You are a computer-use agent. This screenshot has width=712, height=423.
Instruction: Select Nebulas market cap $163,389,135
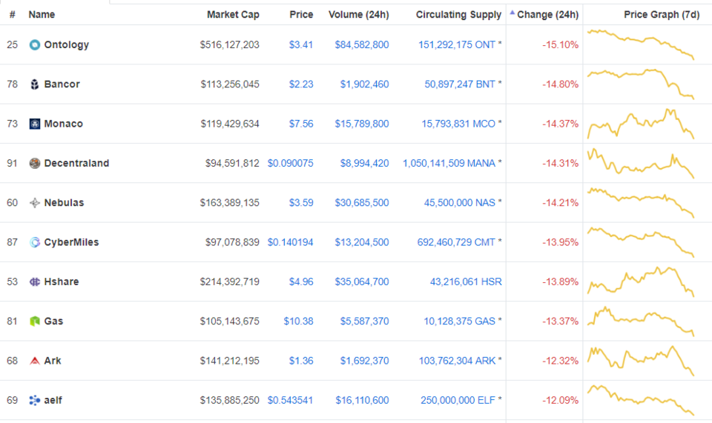229,203
